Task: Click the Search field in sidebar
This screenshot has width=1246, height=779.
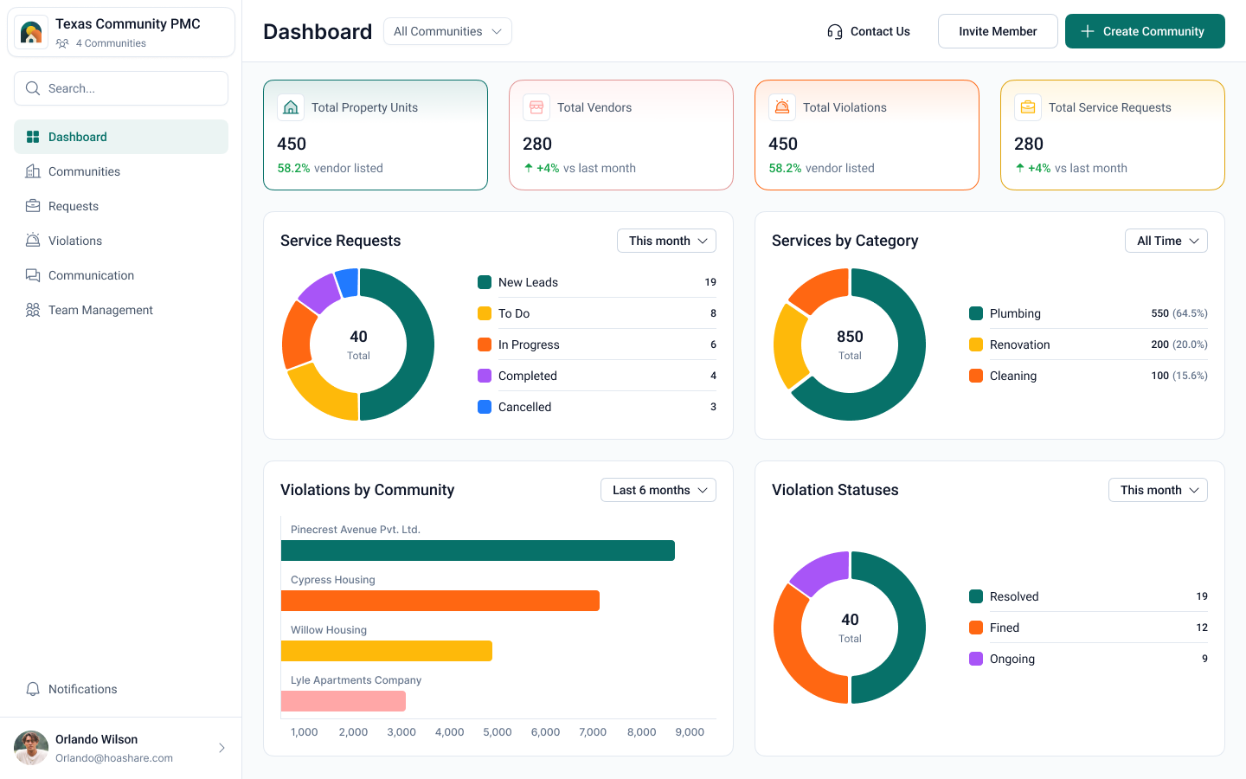Action: pos(121,88)
